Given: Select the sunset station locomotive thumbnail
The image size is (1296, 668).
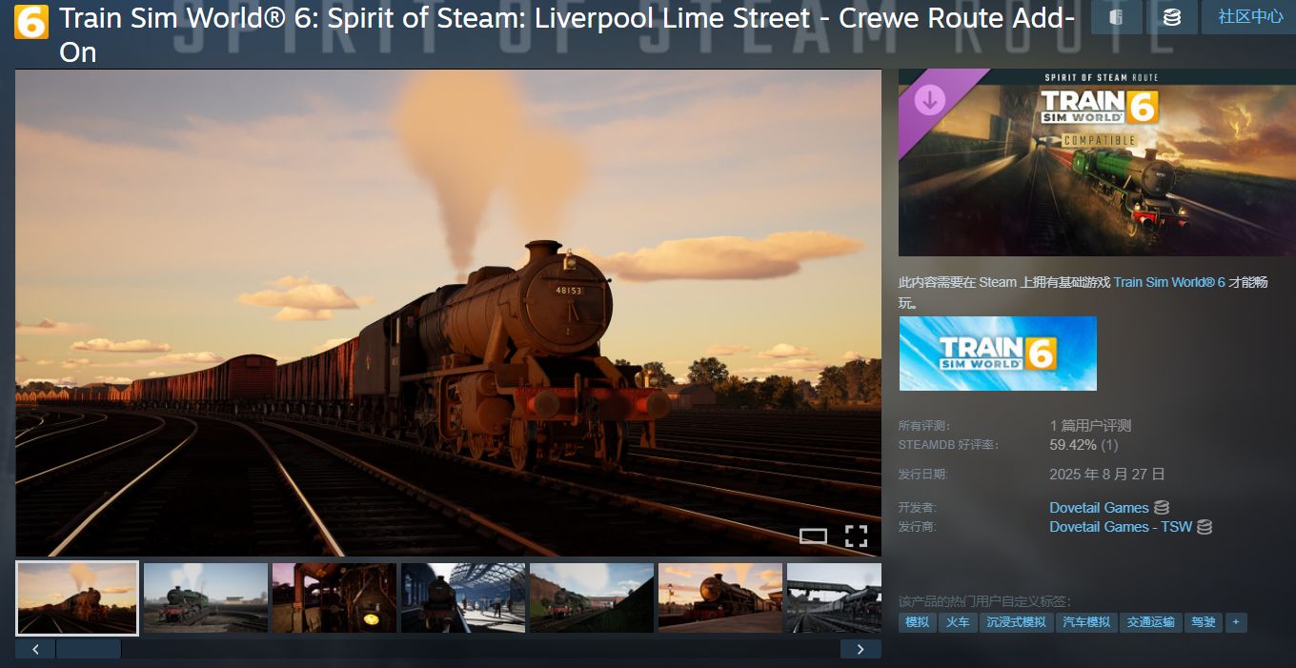Looking at the screenshot, I should 720,597.
